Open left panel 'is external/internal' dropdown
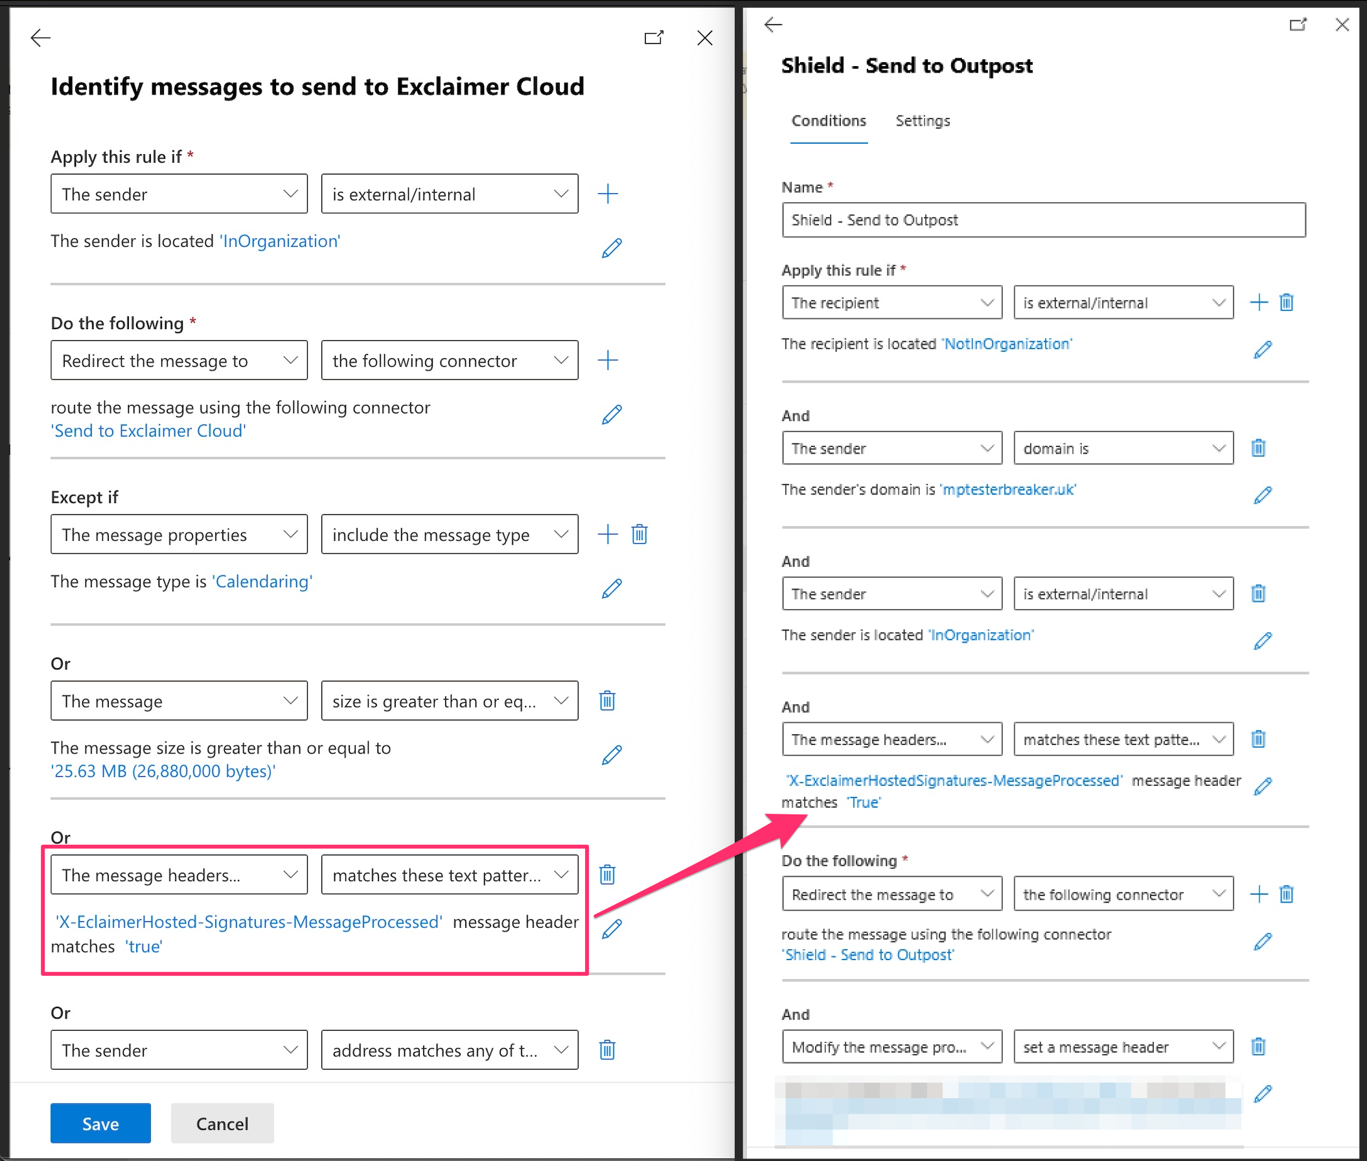This screenshot has height=1161, width=1367. [x=450, y=194]
